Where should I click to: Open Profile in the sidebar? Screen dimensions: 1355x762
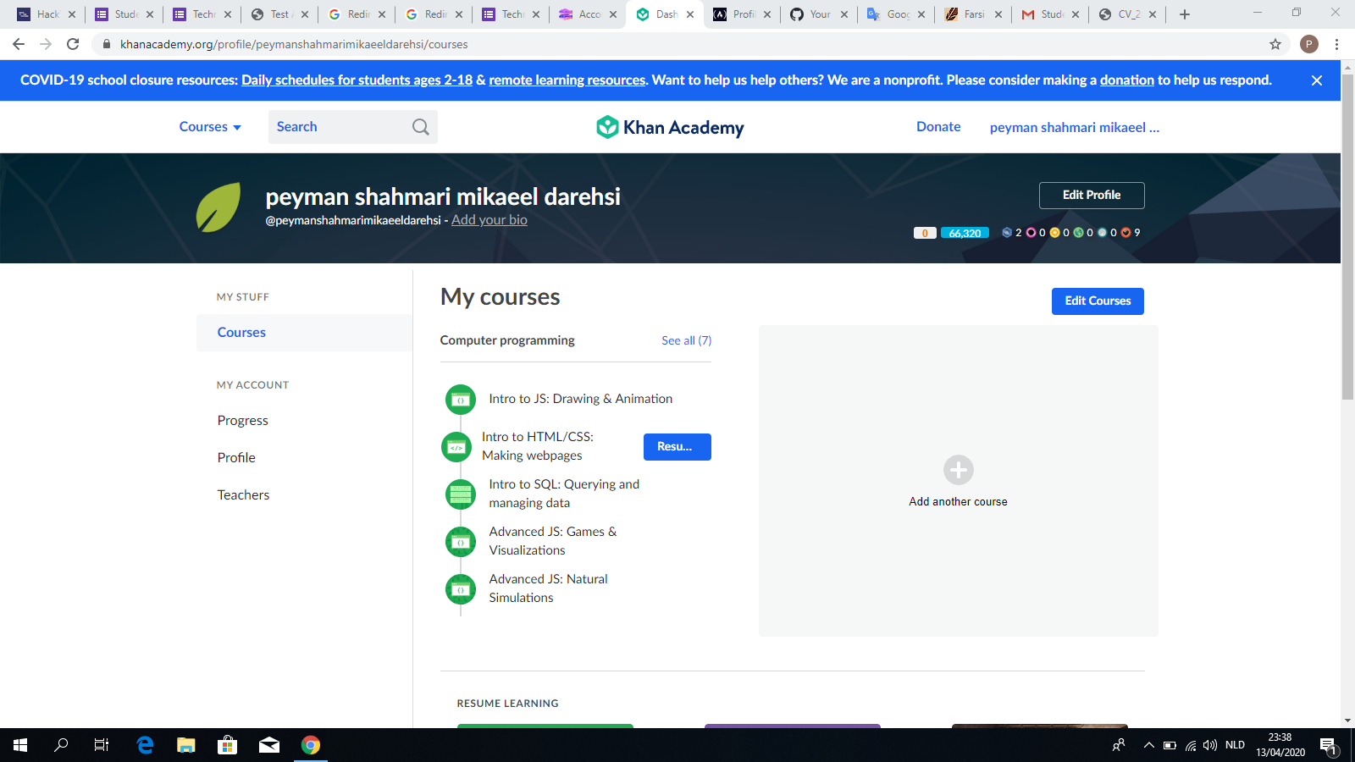(236, 458)
